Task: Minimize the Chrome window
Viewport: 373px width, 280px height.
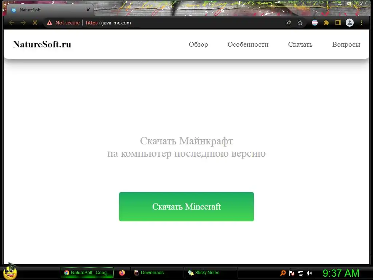Action: 340,4
